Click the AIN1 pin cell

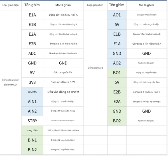coord(32,101)
